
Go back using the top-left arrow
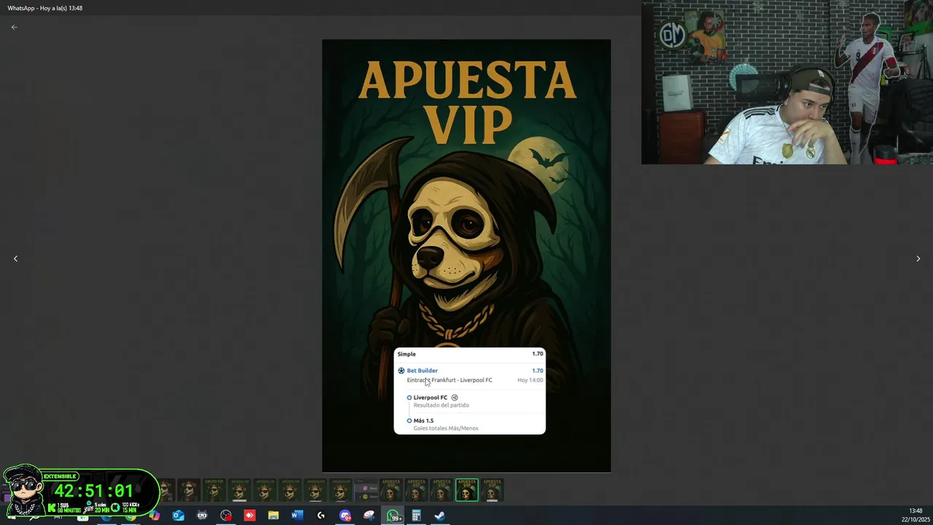(14, 27)
